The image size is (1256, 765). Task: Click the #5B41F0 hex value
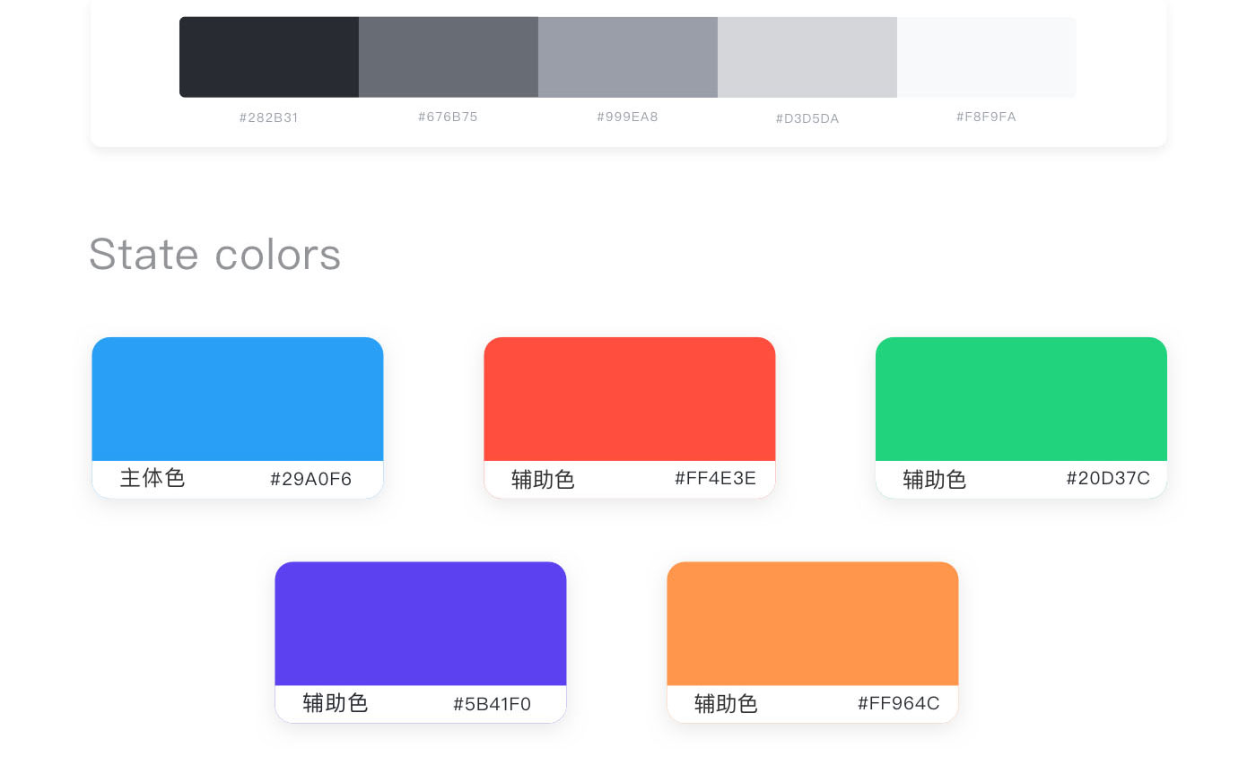click(x=492, y=704)
